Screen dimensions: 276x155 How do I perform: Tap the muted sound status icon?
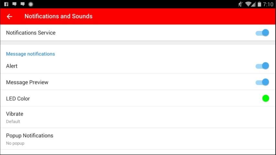click(240, 4)
